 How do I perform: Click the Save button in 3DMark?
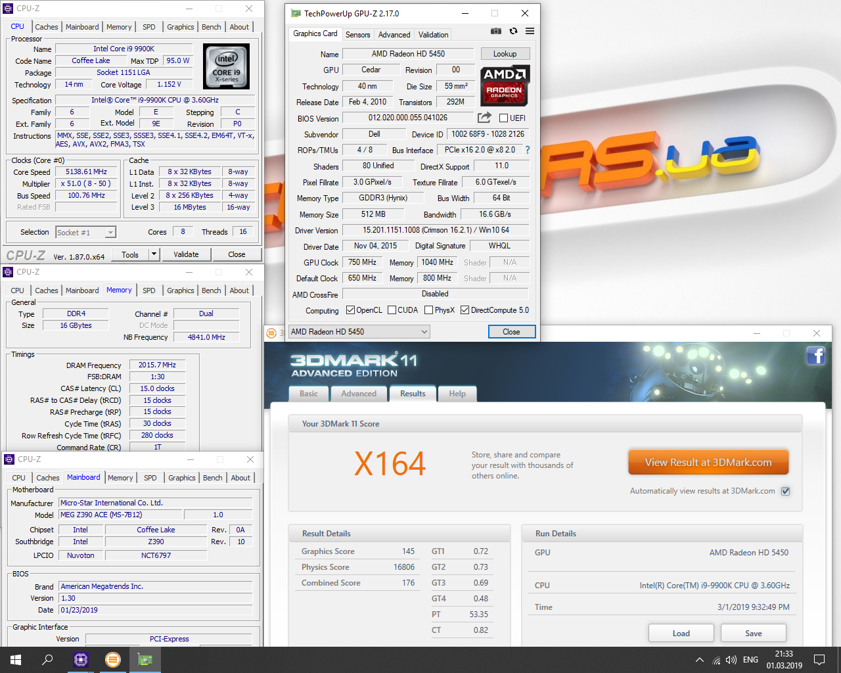tap(754, 633)
